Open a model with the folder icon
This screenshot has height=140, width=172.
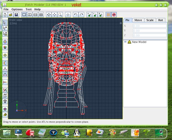[11, 14]
